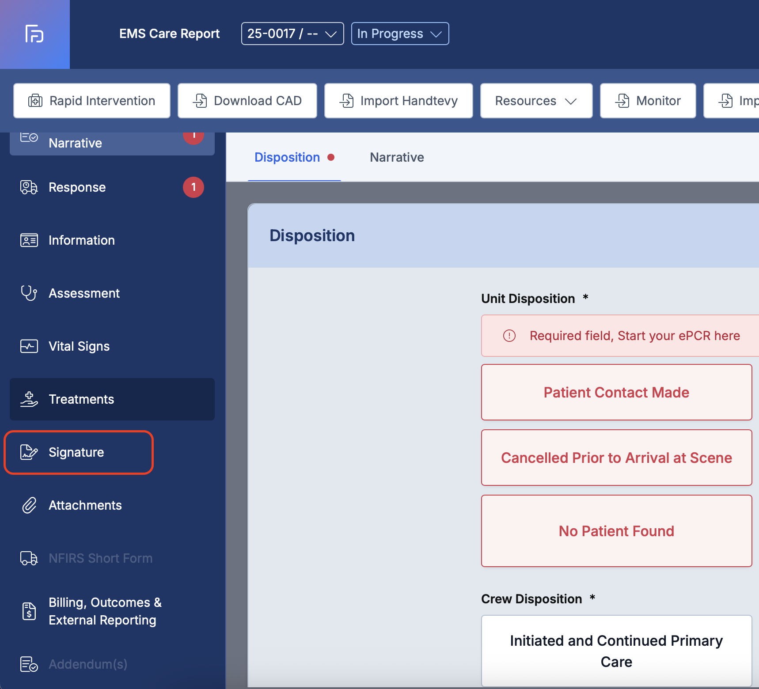
Task: Click the app logo icon in top-left corner
Action: [x=34, y=34]
